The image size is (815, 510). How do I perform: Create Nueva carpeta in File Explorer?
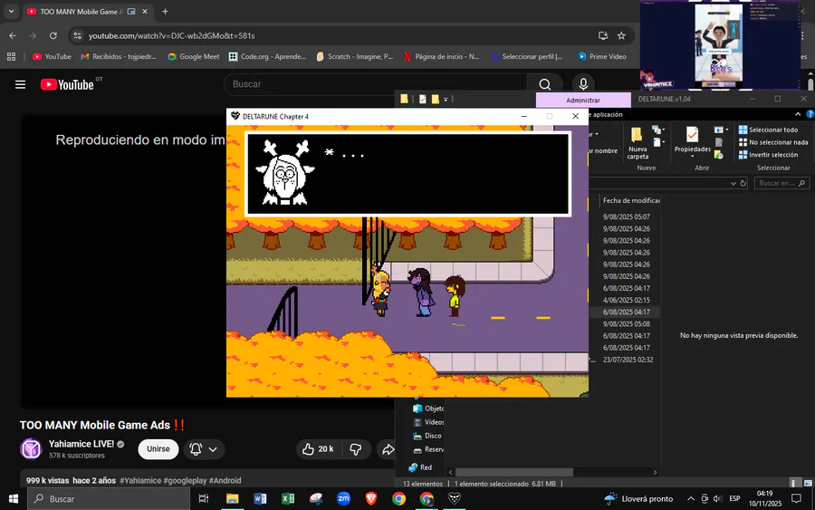[x=638, y=143]
